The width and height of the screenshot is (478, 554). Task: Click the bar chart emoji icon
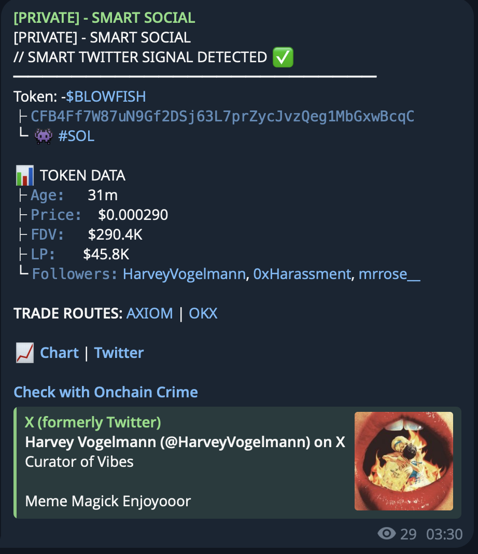pos(25,175)
